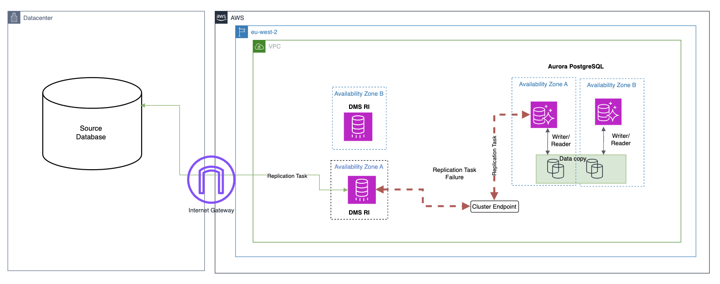Click Availability Zone A label above DMS RI
This screenshot has height=284, width=720.
click(359, 166)
